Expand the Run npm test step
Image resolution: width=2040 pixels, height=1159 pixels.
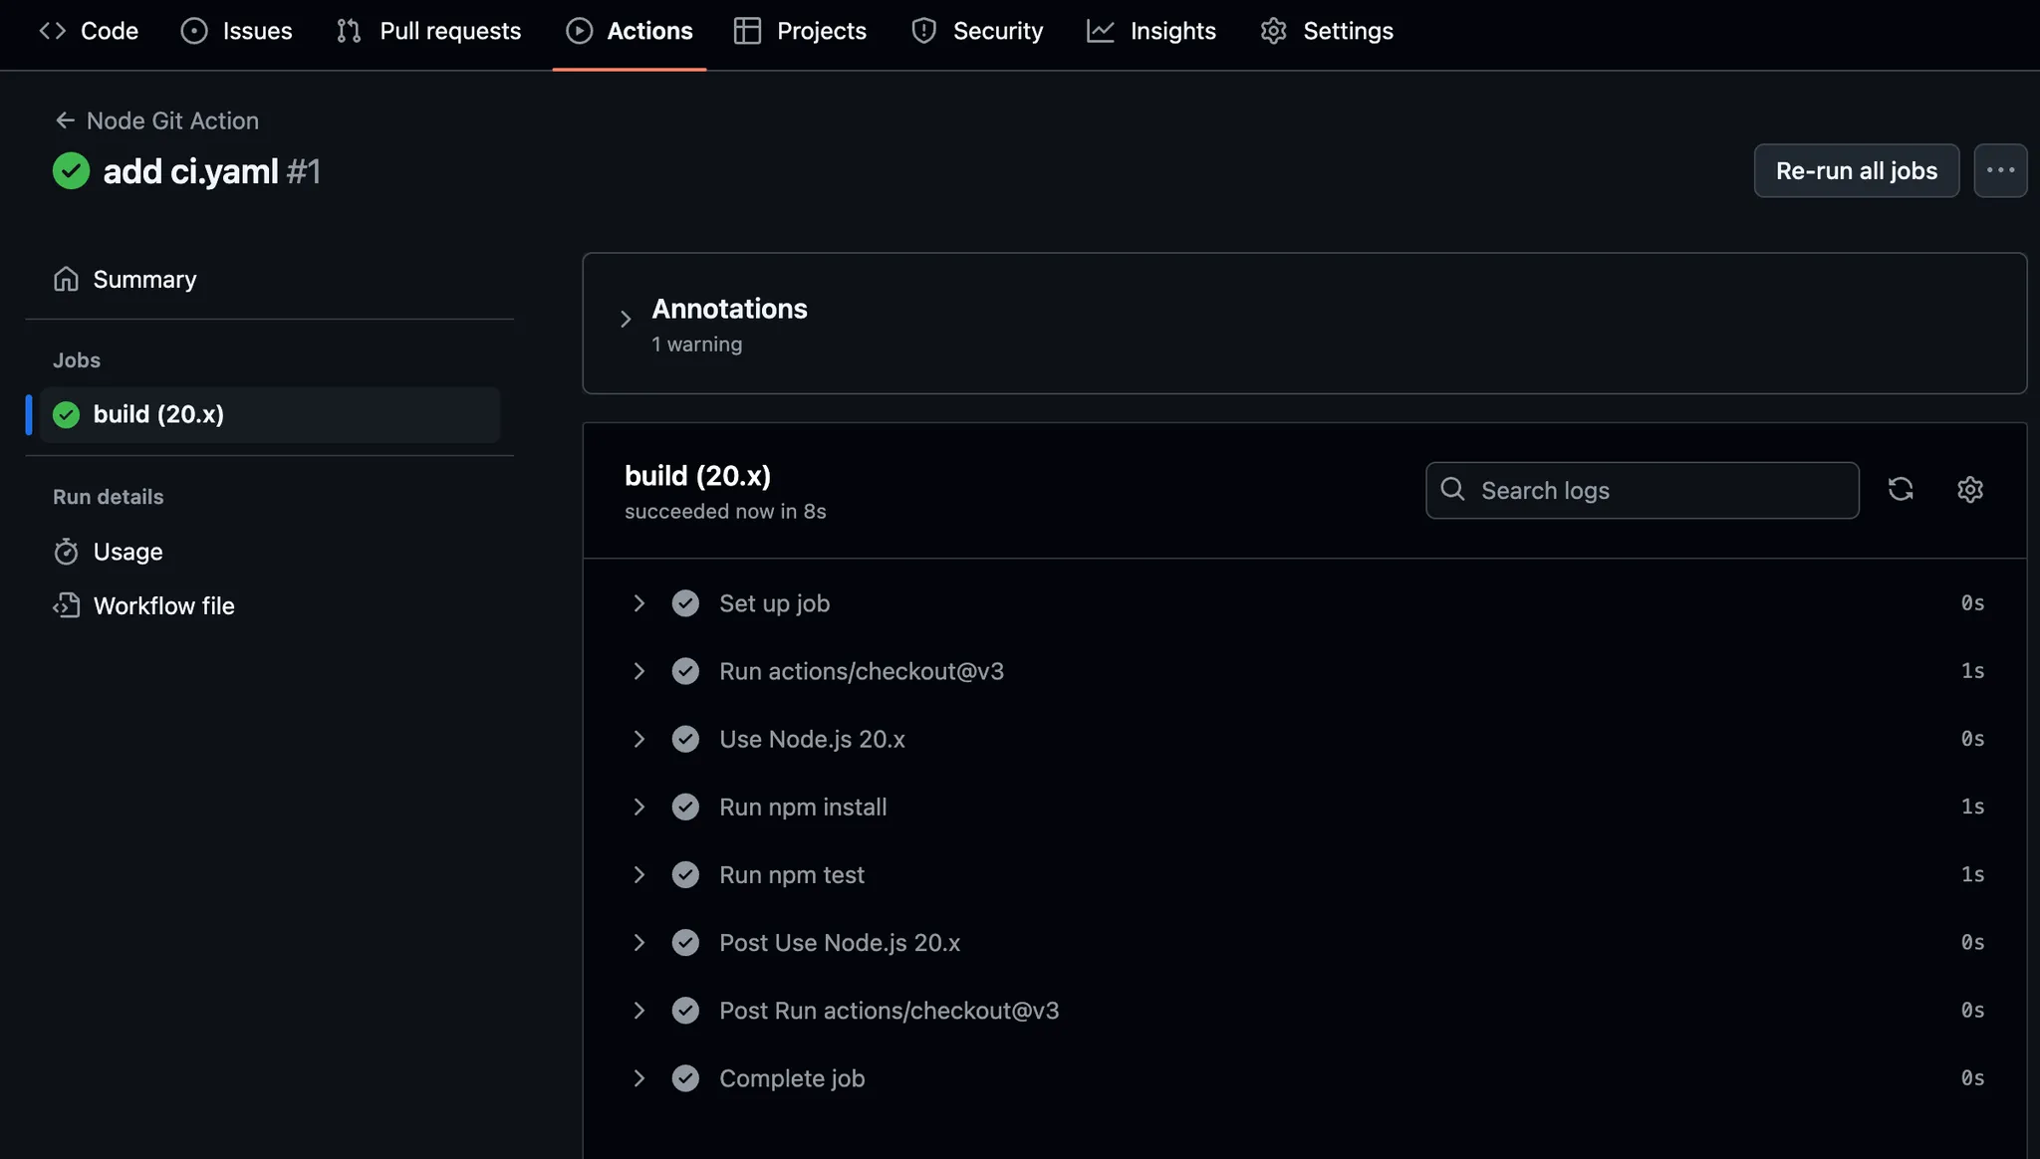coord(638,874)
